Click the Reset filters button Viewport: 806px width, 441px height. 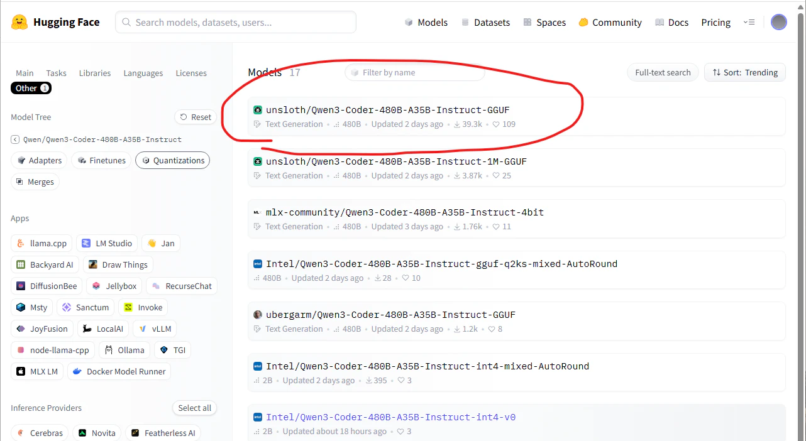click(x=196, y=117)
